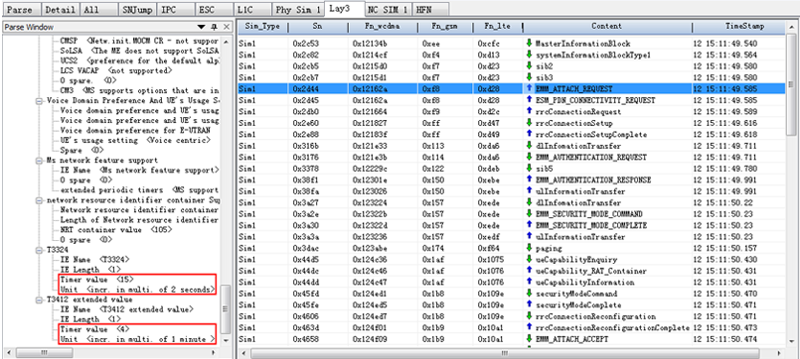This screenshot has height=359, width=800.
Task: Switch to the Phy Sim 1 tab
Action: 298,10
